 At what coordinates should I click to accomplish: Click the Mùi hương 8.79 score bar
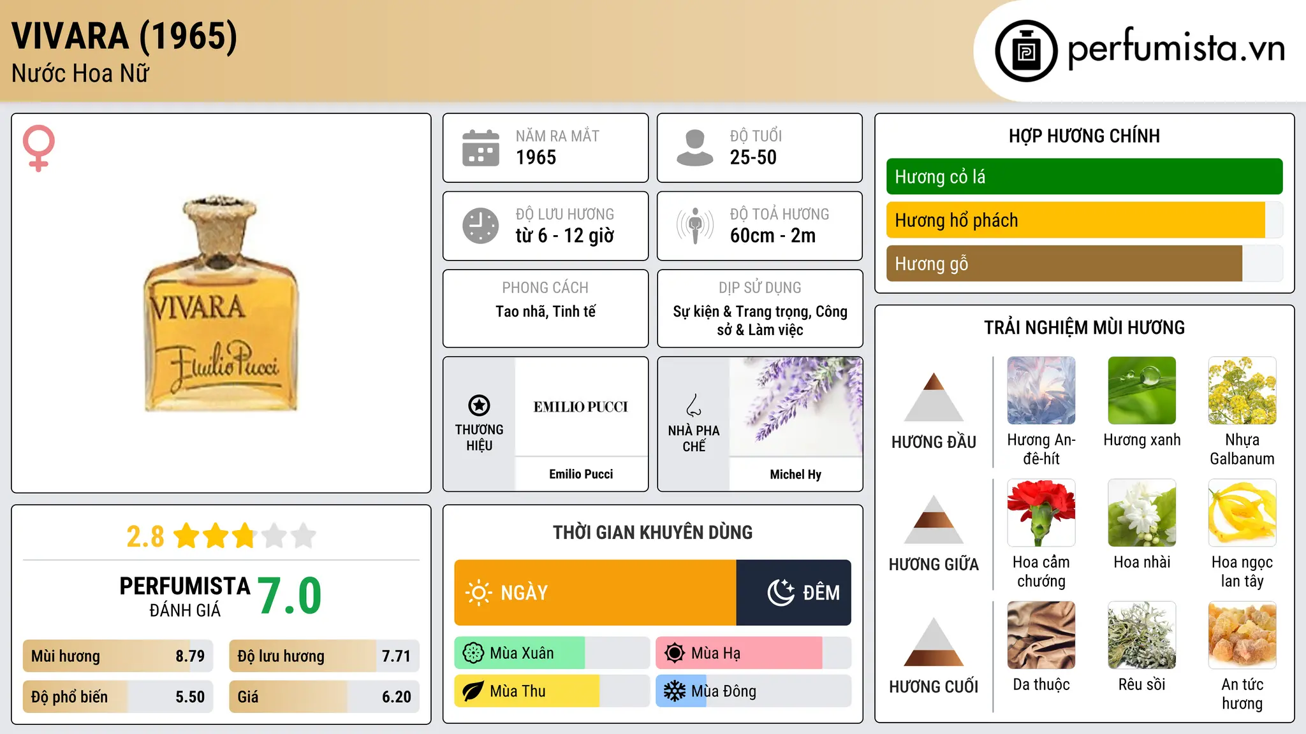(118, 656)
